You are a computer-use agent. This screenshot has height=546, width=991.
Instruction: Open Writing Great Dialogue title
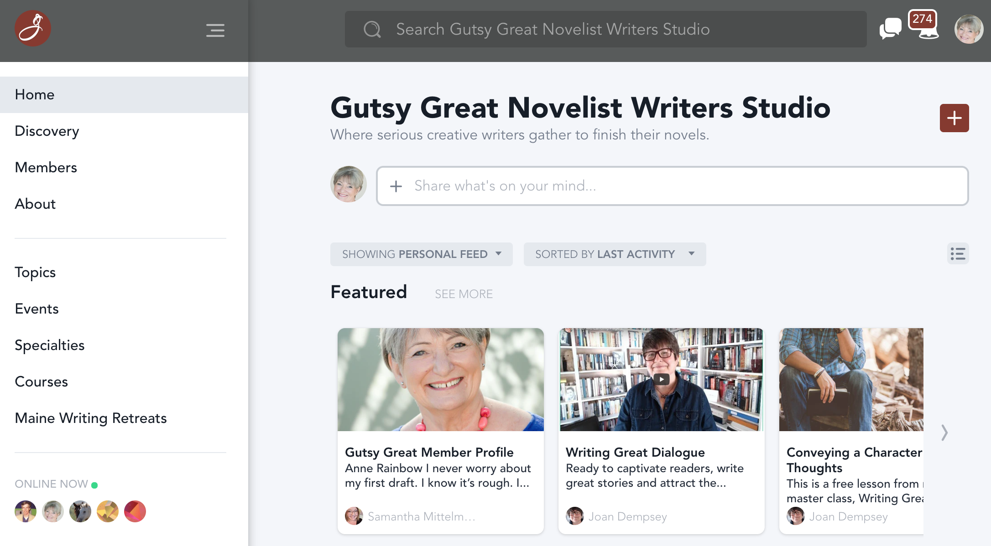(x=635, y=452)
